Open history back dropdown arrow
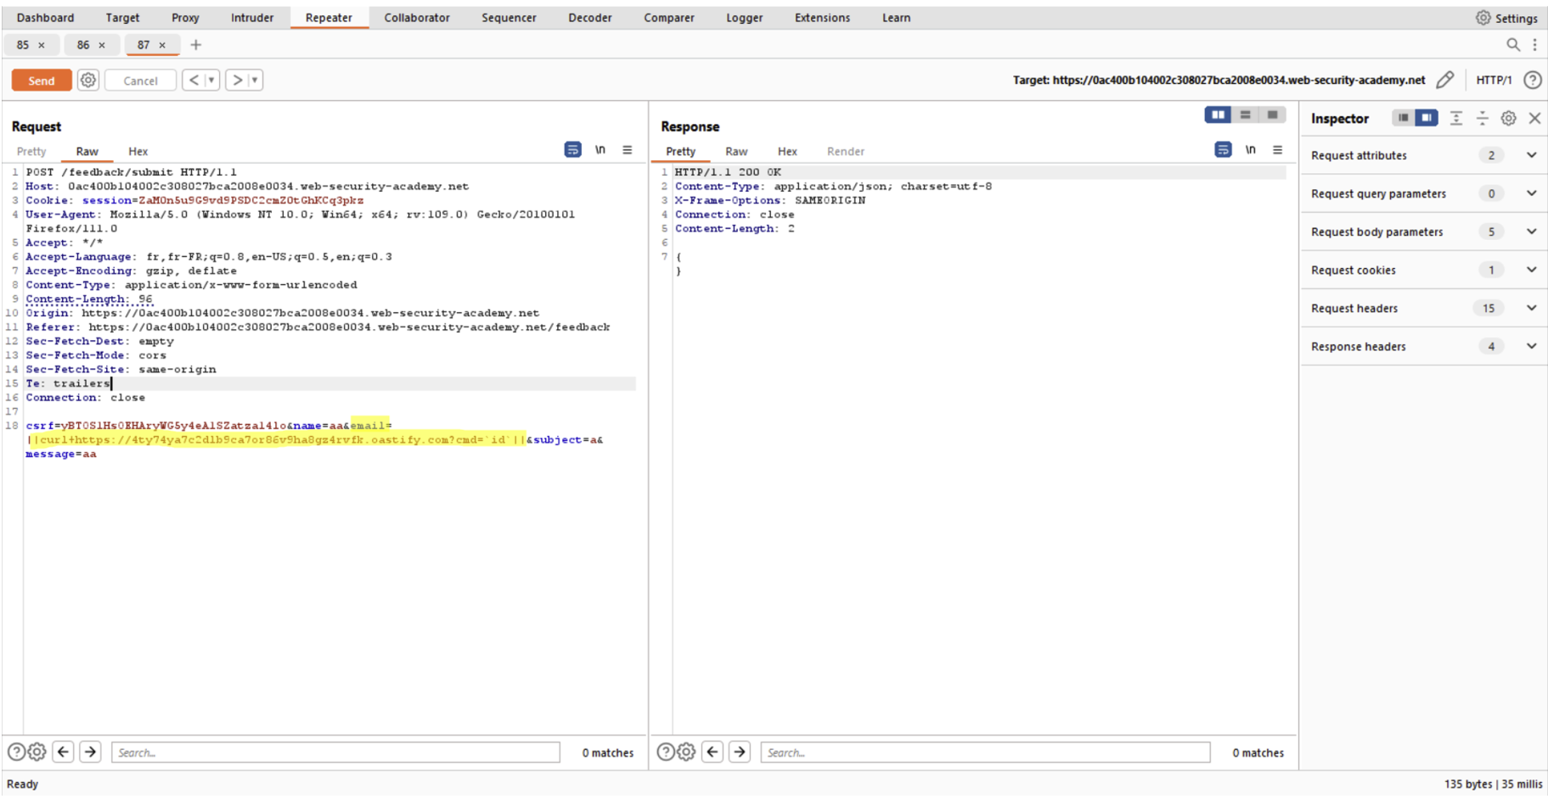1548x799 pixels. (211, 81)
